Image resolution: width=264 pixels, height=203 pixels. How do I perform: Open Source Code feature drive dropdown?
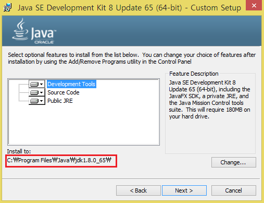click(37, 92)
